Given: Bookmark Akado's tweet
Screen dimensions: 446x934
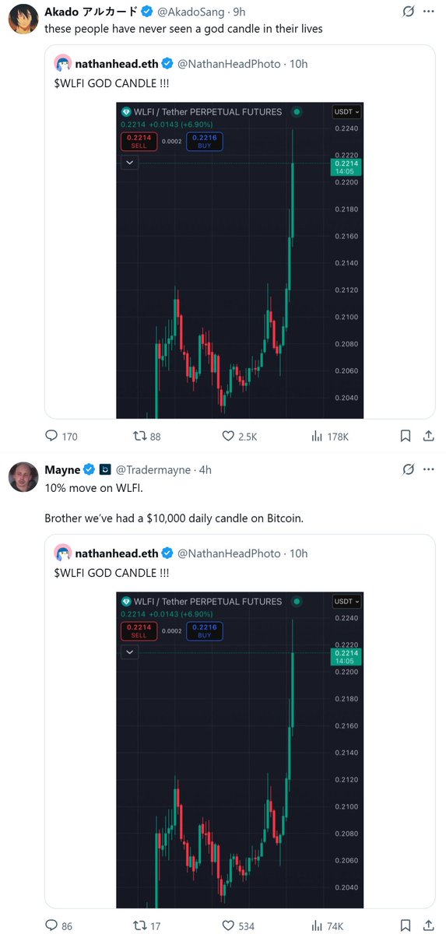Looking at the screenshot, I should pos(406,437).
